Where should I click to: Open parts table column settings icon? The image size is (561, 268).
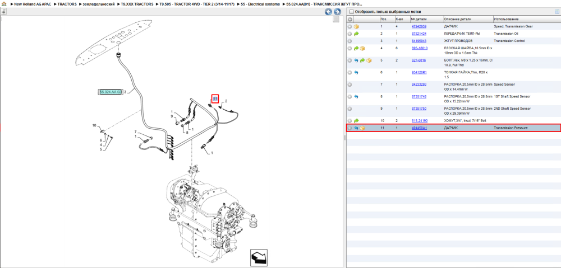557,11
